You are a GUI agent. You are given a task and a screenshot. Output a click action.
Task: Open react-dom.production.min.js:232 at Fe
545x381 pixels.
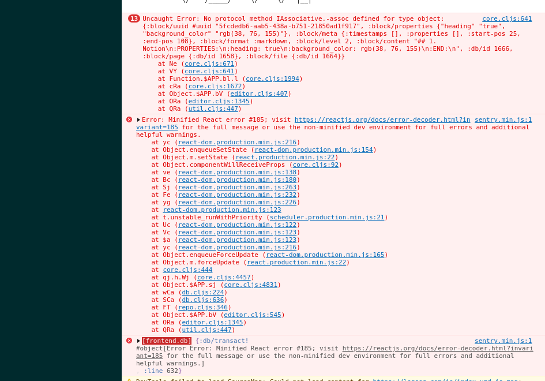click(238, 195)
